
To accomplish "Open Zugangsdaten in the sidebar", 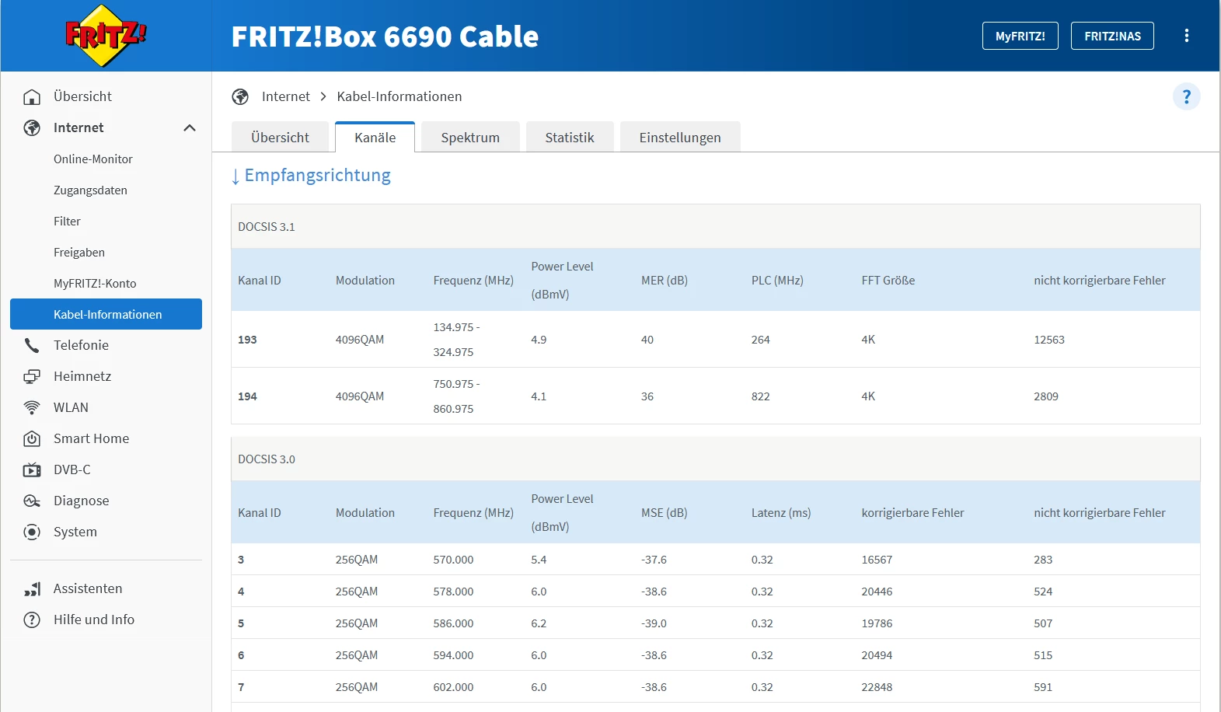I will coord(90,190).
